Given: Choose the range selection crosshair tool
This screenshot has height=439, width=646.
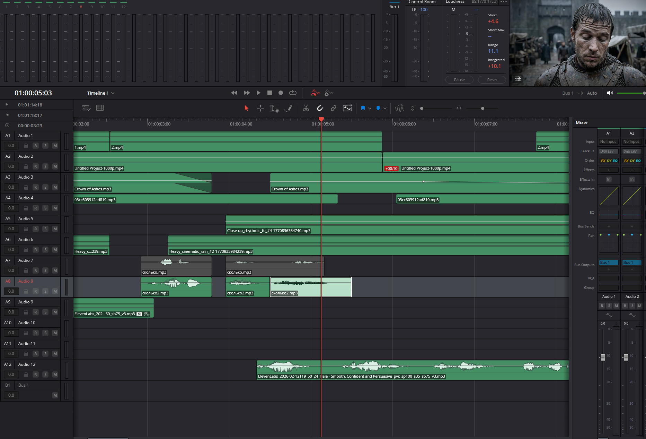Looking at the screenshot, I should [x=260, y=108].
